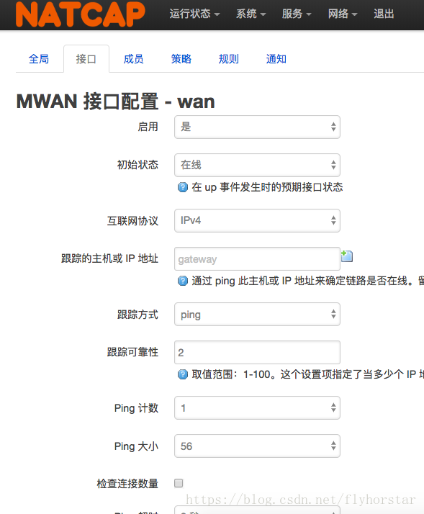
Task: Click the 跟踪的主机或 IP 地址 label
Action: point(109,258)
